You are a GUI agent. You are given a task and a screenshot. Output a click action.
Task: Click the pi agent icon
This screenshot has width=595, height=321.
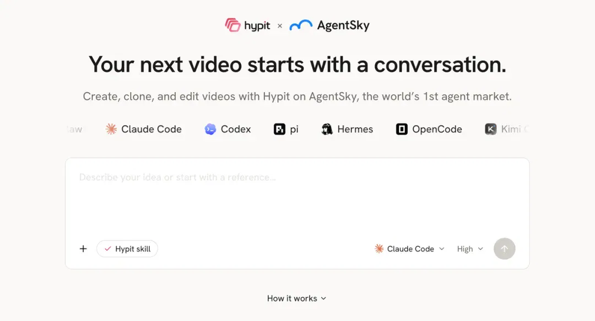coord(280,129)
